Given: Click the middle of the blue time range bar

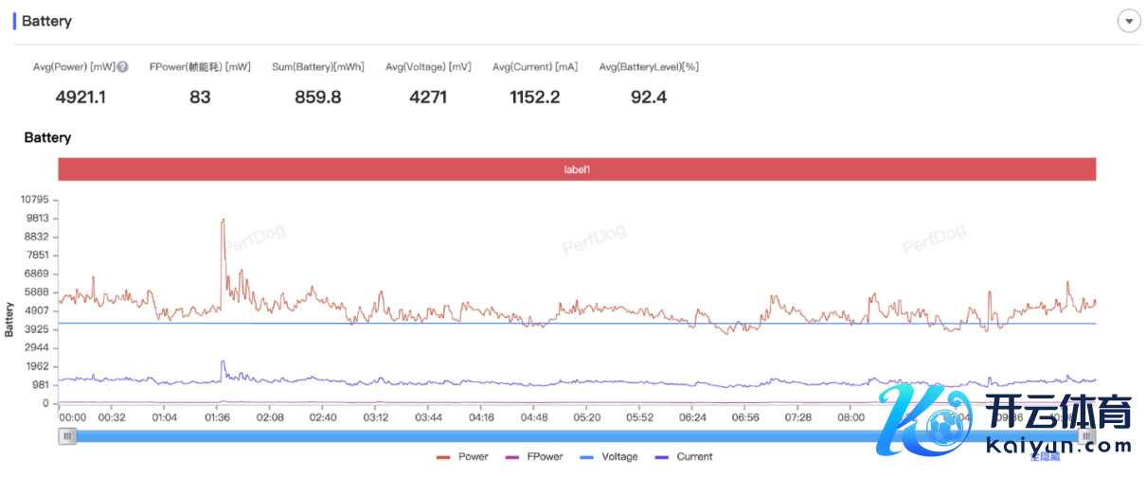Looking at the screenshot, I should 577,436.
